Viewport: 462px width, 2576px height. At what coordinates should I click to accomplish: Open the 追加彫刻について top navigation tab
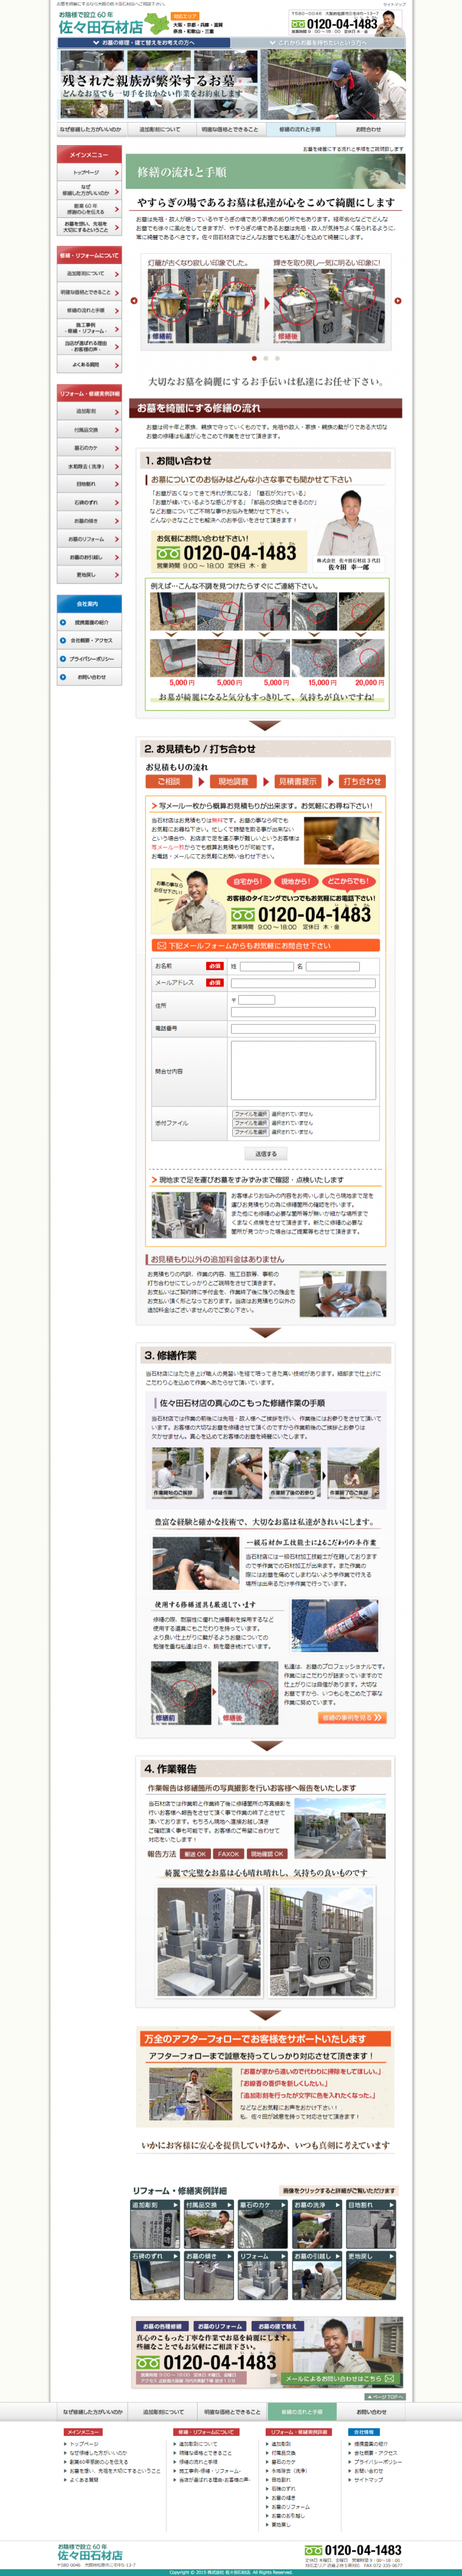[160, 129]
